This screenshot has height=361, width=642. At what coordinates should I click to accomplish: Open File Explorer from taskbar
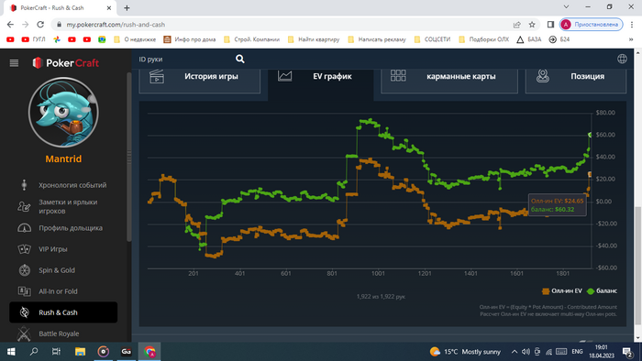[x=81, y=352]
